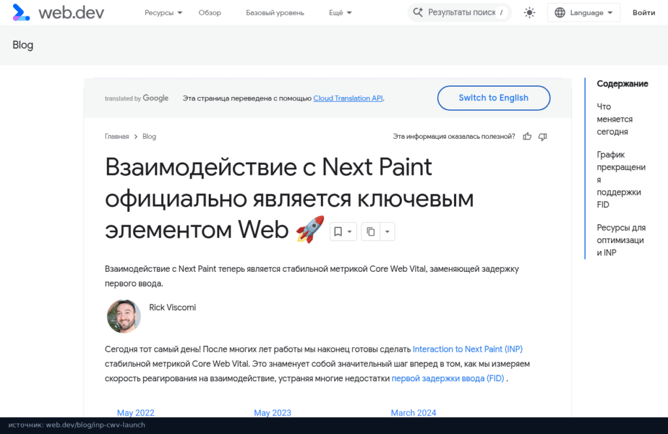Click the breadcrumb chevron separator
The height and width of the screenshot is (434, 668).
click(136, 137)
